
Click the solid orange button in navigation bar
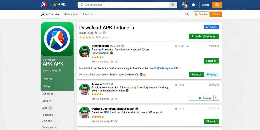point(216,14)
